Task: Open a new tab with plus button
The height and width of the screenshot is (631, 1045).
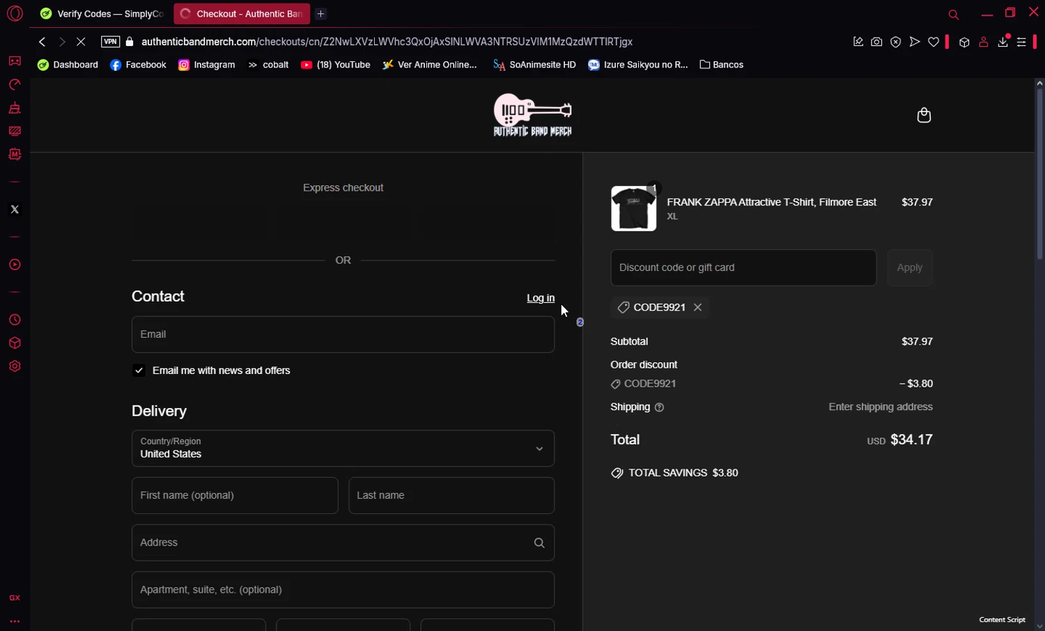Action: click(320, 14)
